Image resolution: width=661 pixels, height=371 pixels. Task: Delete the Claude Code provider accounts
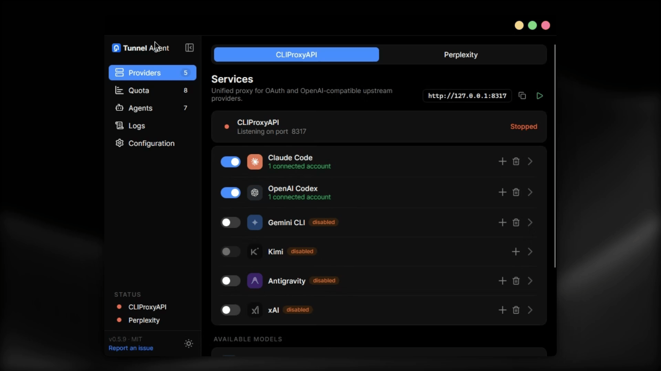click(516, 161)
